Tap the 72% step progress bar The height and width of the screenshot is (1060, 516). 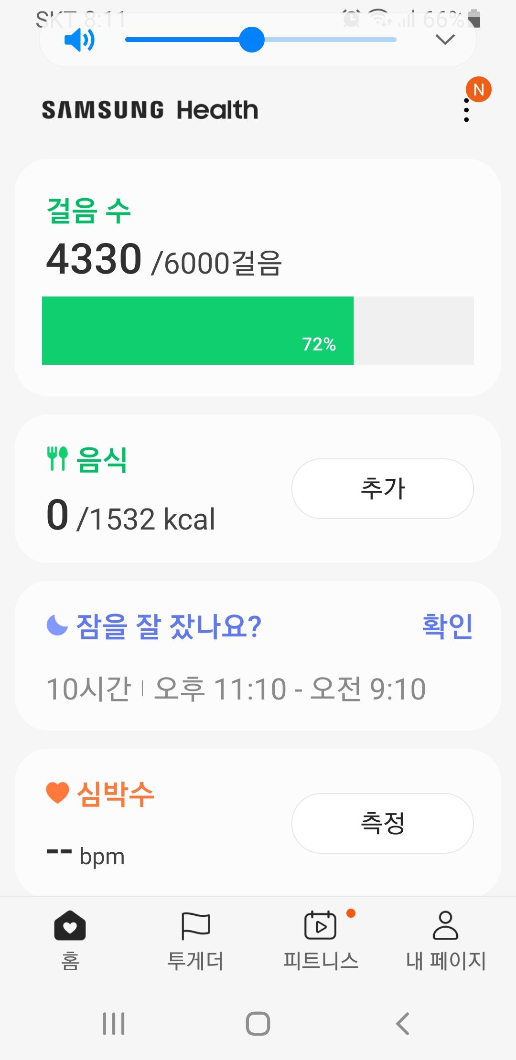[258, 330]
